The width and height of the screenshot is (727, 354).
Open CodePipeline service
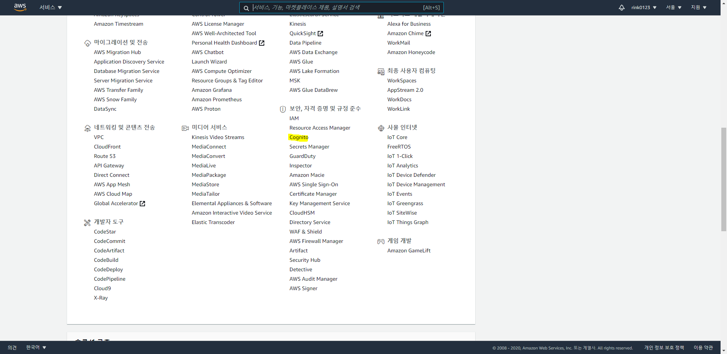pyautogui.click(x=110, y=279)
